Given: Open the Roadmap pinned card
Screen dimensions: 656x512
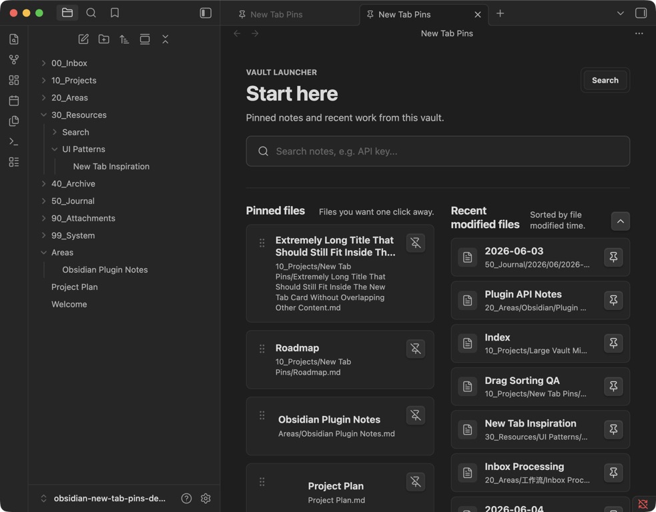Looking at the screenshot, I should [340, 359].
